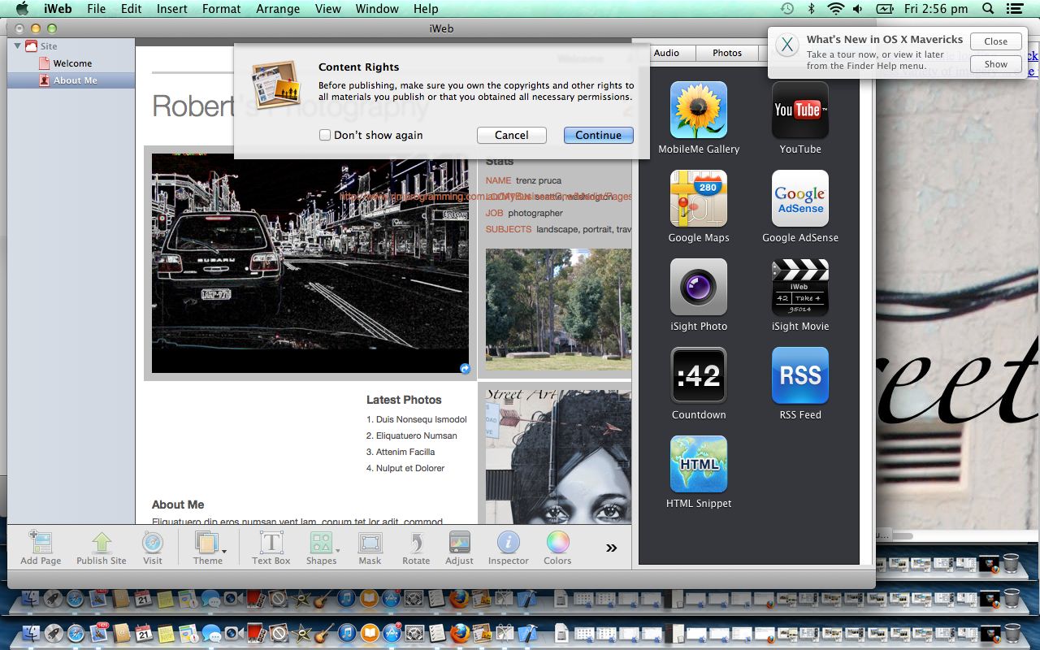Open the Adjust image panel
The image size is (1040, 650).
click(x=459, y=543)
